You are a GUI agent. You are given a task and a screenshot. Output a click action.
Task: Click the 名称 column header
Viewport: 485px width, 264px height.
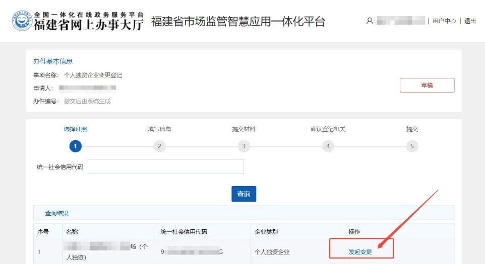pyautogui.click(x=72, y=232)
